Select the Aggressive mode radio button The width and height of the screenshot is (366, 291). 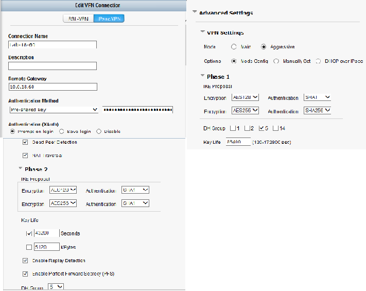tap(264, 47)
